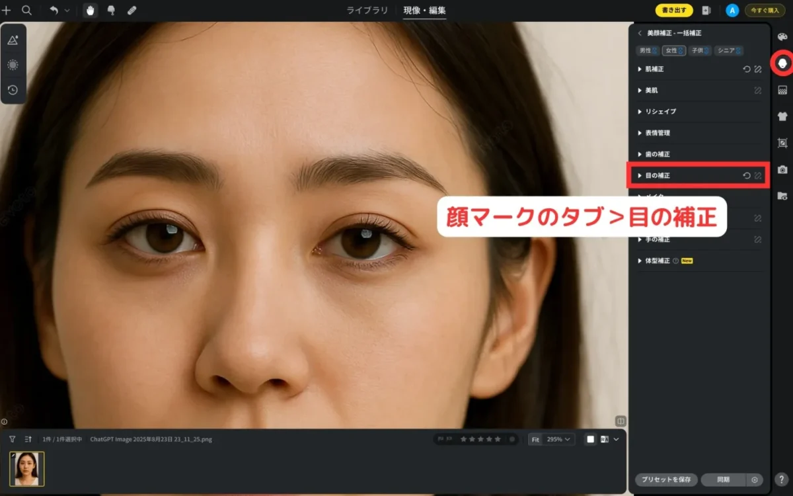The image size is (793, 496).
Task: Click the Fit zoom button
Action: [x=535, y=439]
